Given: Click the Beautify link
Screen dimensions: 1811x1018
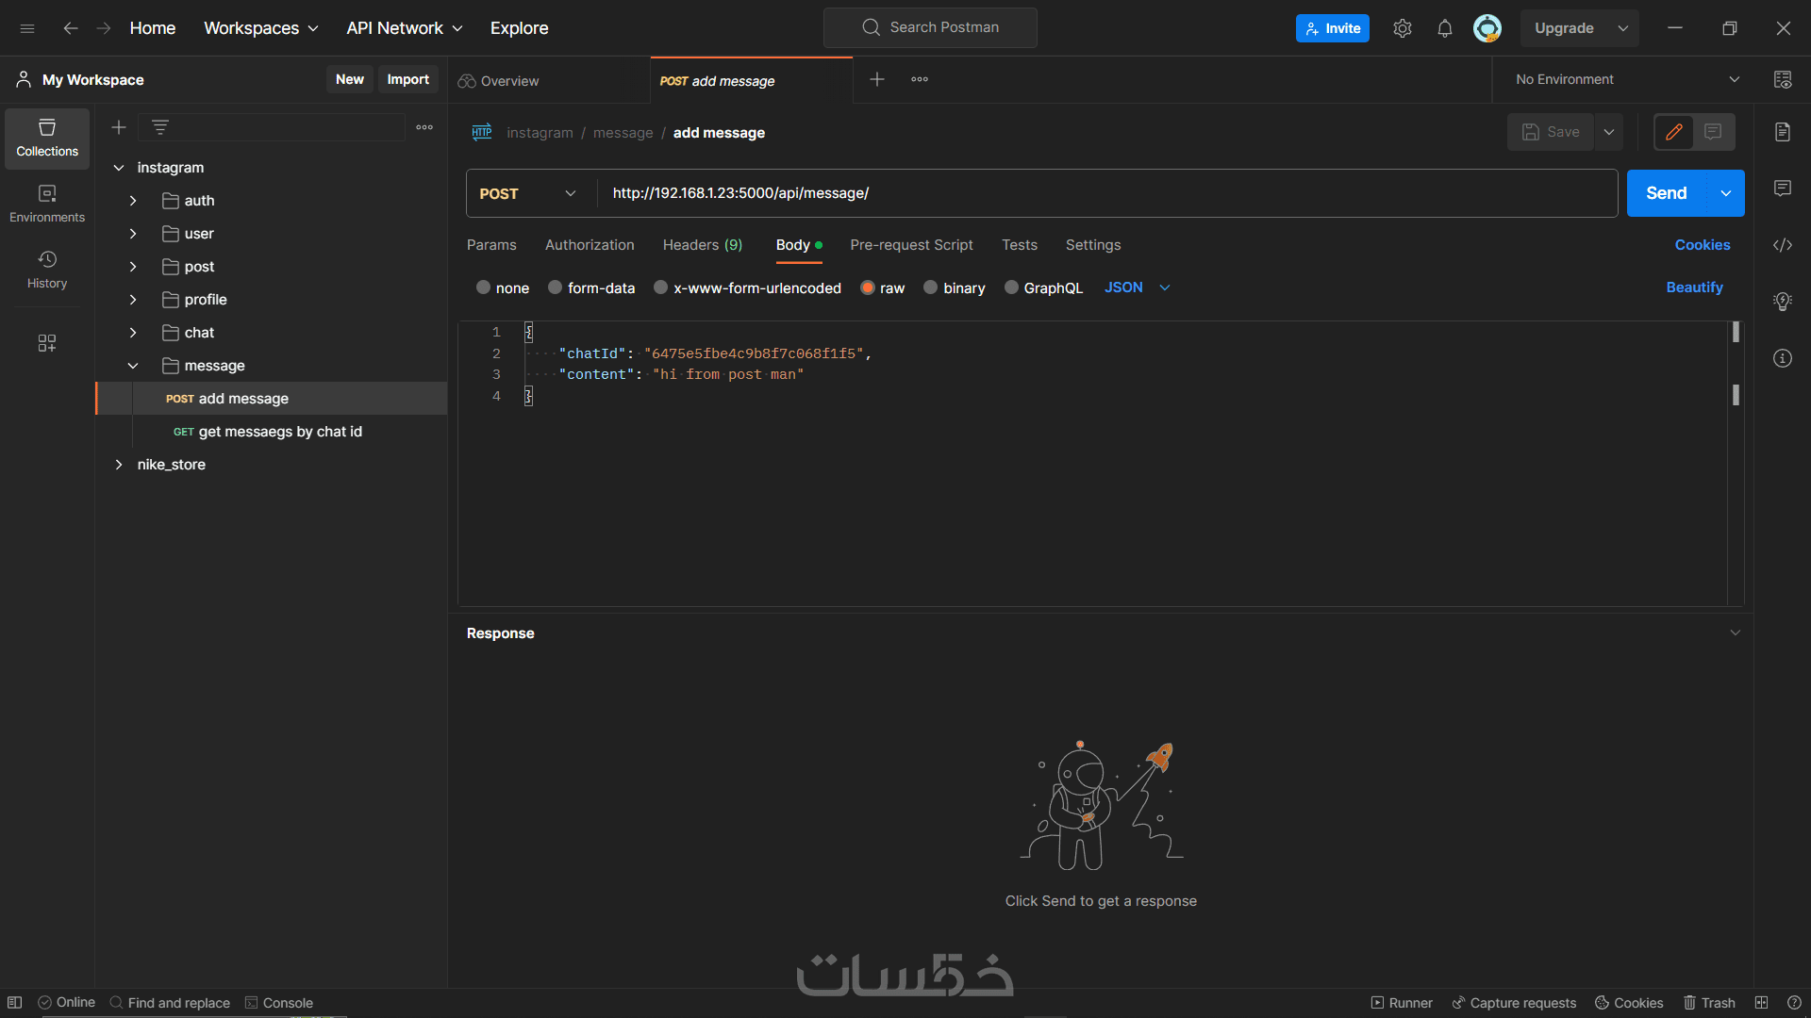Looking at the screenshot, I should pos(1694,287).
